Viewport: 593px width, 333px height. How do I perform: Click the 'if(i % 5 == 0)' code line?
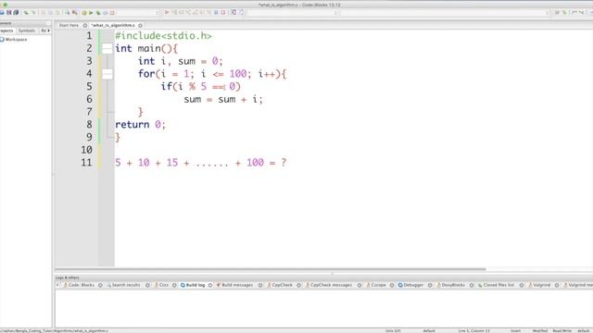(201, 86)
